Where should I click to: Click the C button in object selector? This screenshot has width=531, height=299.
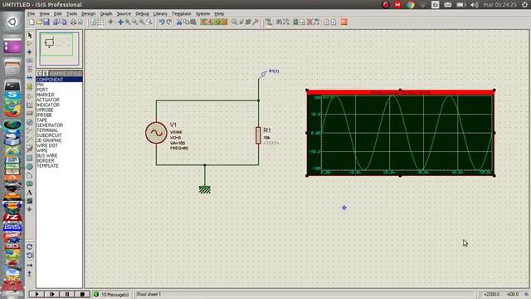click(39, 74)
